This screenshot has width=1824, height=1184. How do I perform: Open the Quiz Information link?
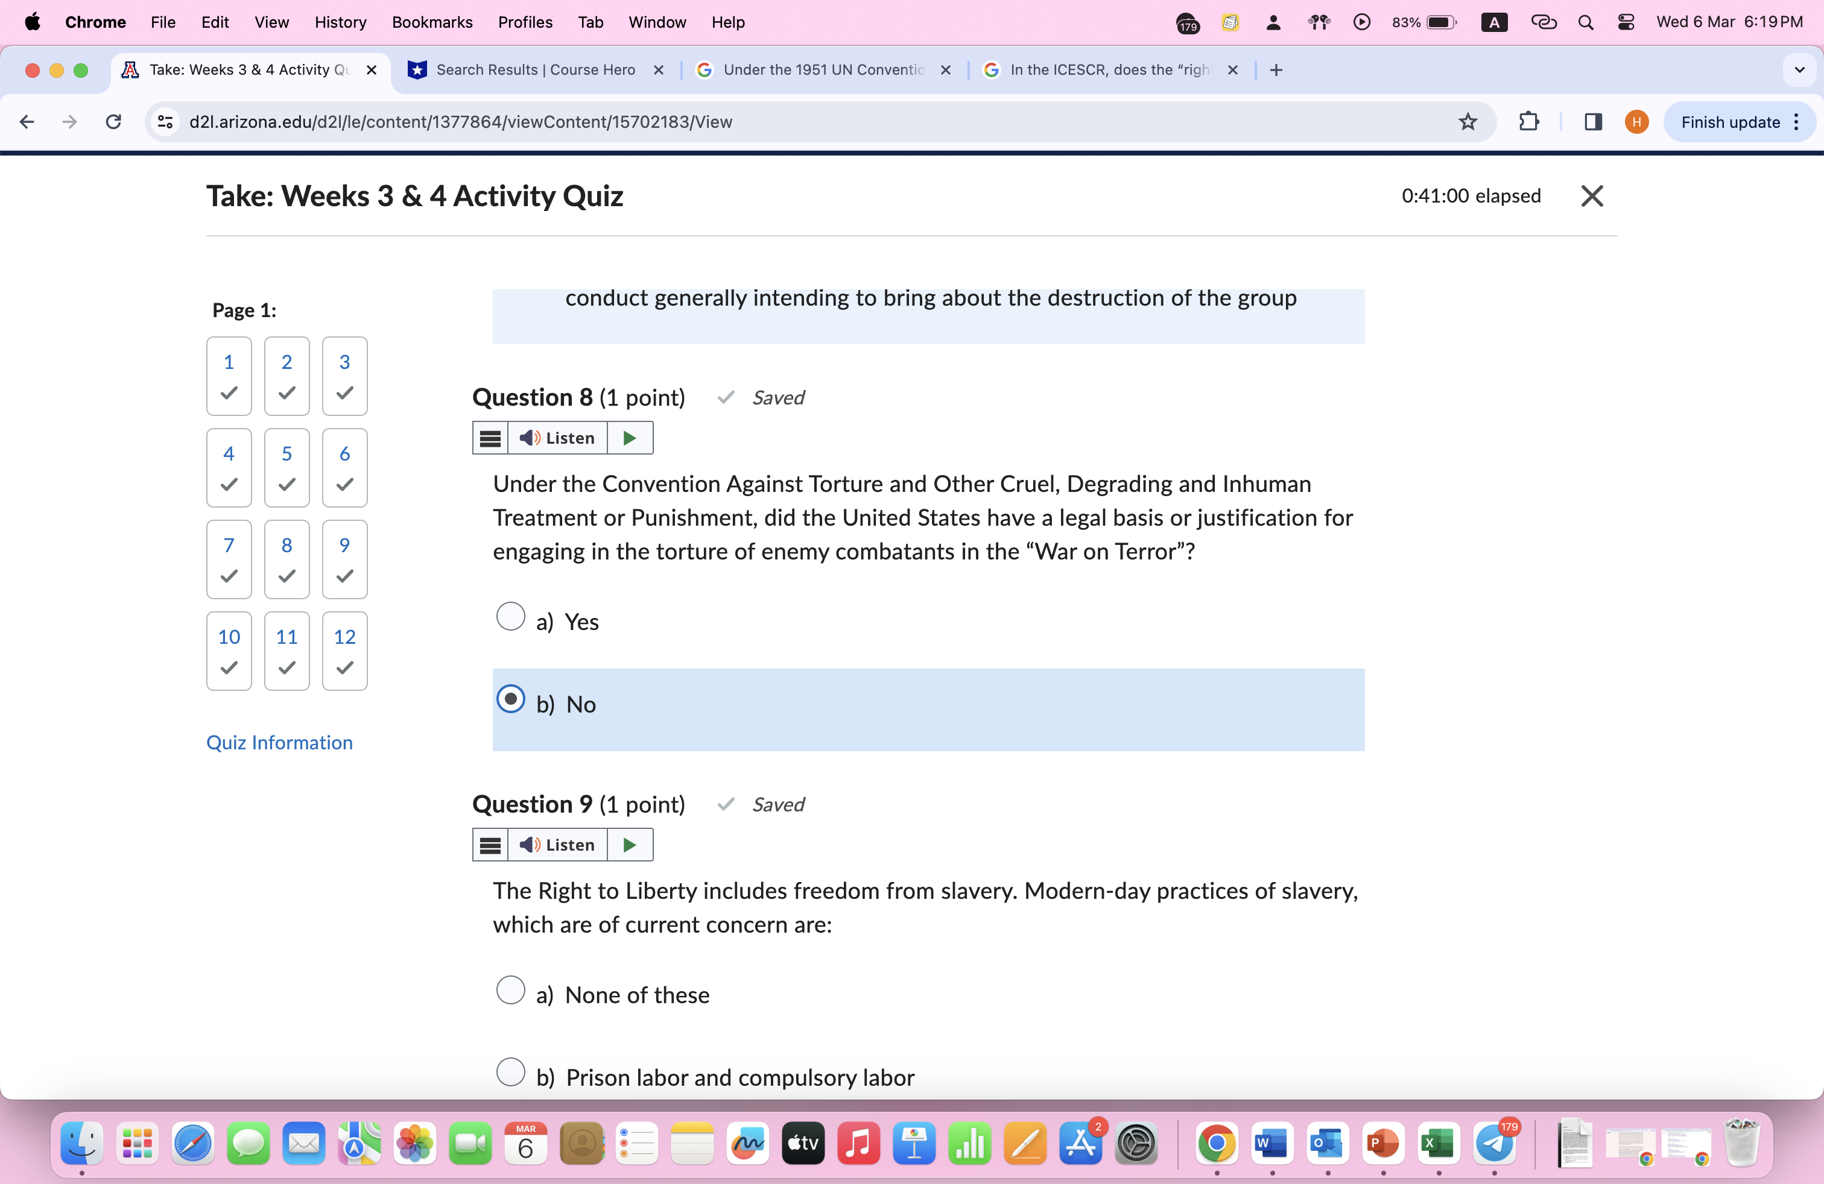(279, 742)
